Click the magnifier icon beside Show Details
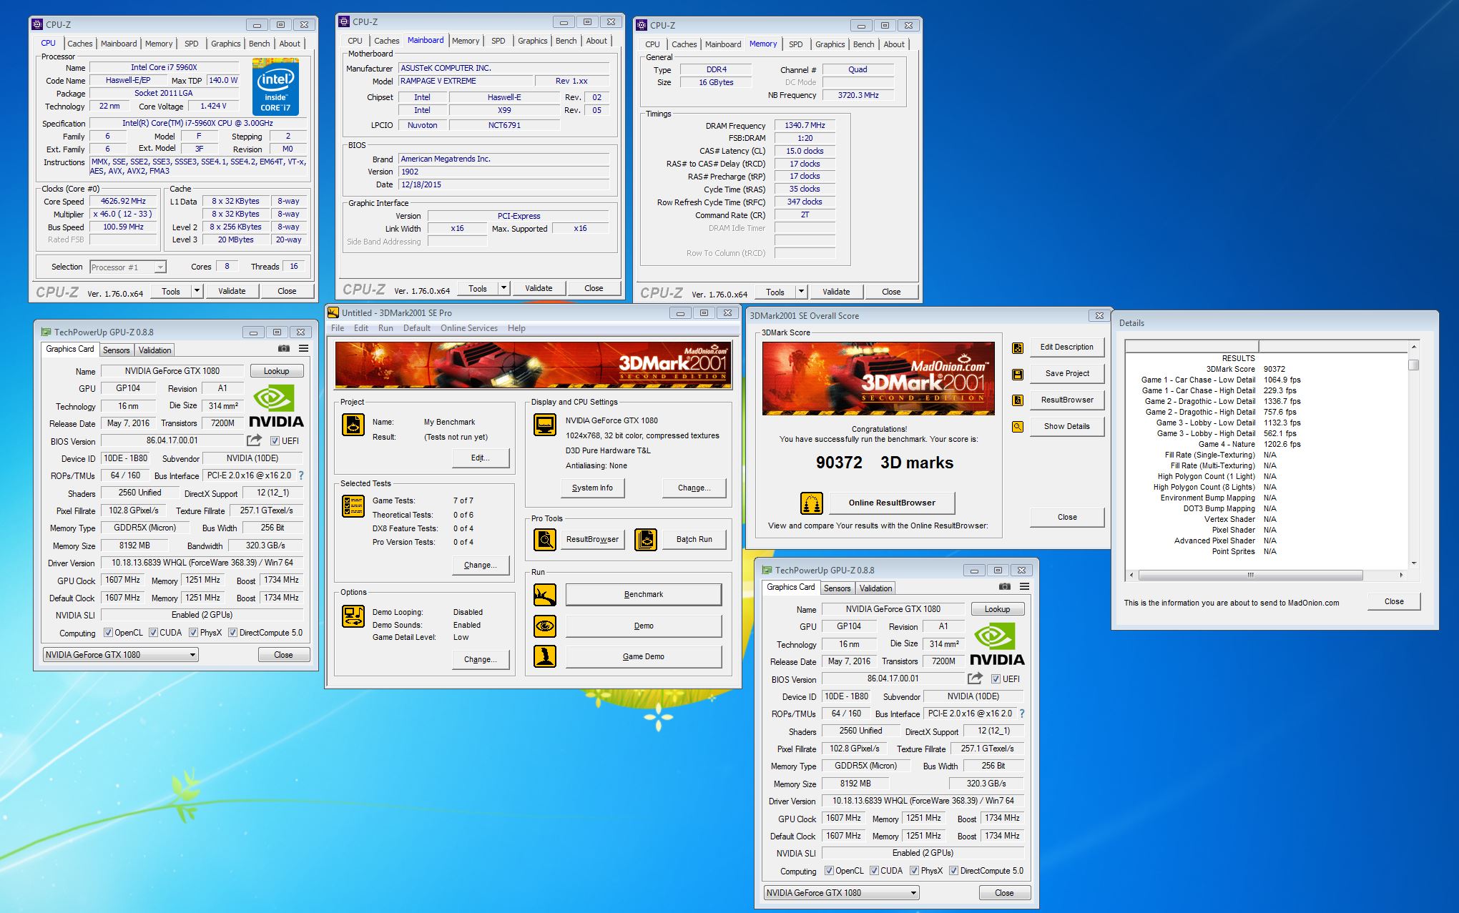This screenshot has width=1459, height=913. 1018,427
